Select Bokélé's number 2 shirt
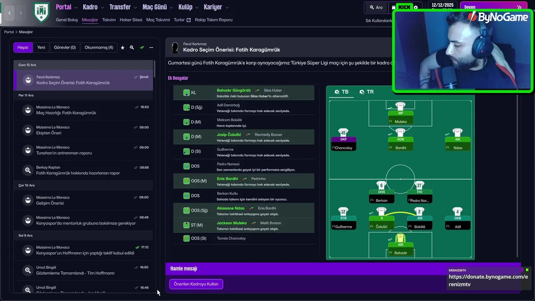Screen dimensions: 535x301 (x=419, y=212)
